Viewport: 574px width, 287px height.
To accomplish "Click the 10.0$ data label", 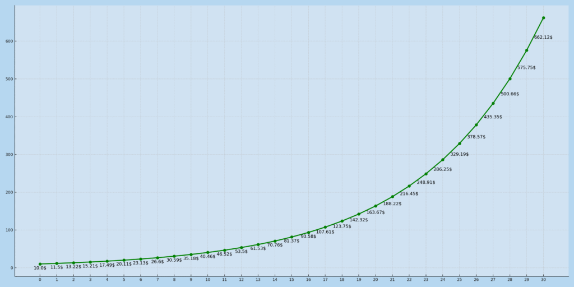I will point(40,268).
